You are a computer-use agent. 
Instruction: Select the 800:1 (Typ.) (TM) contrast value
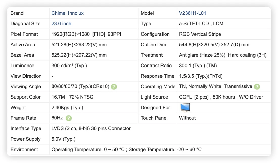tap(198, 66)
